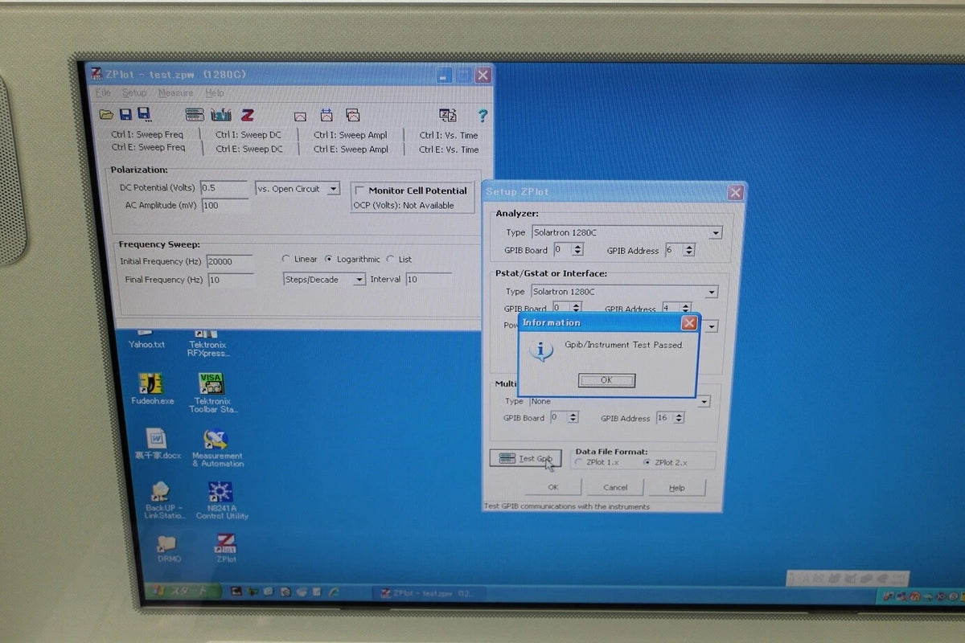Click Cancel in Setup ZPlot dialog
The width and height of the screenshot is (965, 643).
(615, 487)
